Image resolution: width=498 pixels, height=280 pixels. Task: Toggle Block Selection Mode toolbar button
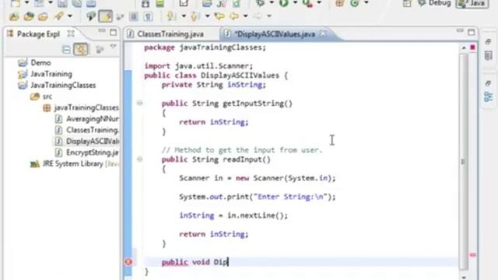pos(133,16)
